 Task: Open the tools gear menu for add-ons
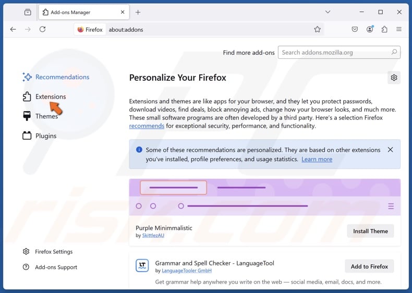point(394,78)
